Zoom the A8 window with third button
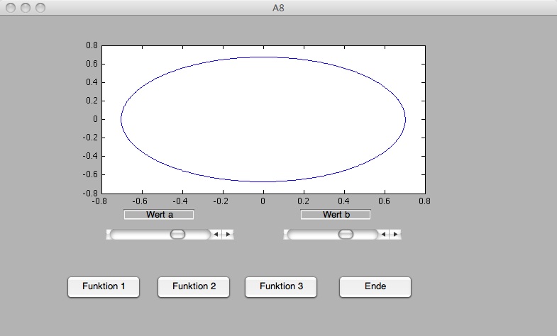 pos(40,8)
